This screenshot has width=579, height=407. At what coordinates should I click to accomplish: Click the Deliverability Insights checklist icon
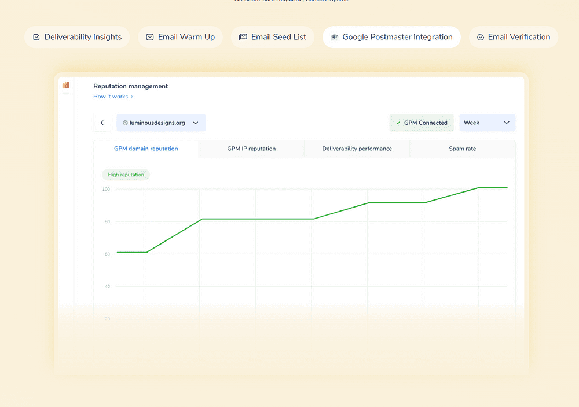36,37
